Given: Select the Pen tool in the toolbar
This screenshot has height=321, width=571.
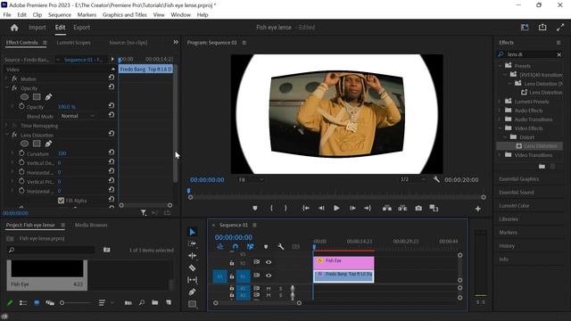Looking at the screenshot, I should click(x=193, y=292).
